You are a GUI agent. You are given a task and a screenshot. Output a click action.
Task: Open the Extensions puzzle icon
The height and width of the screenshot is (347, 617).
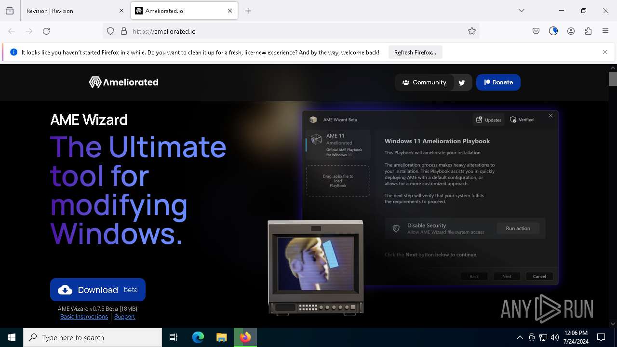pos(588,31)
